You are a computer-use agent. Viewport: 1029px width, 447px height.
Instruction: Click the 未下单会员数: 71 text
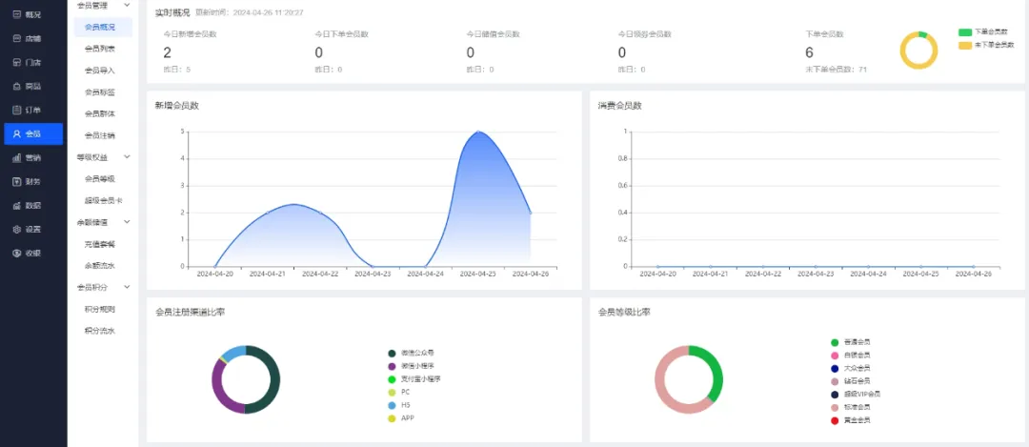point(837,69)
